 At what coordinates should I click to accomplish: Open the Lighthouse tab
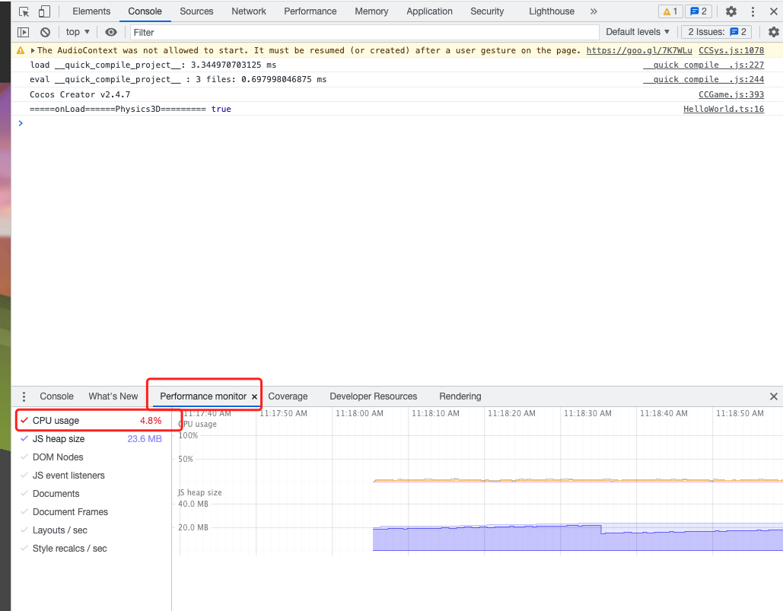(x=552, y=11)
